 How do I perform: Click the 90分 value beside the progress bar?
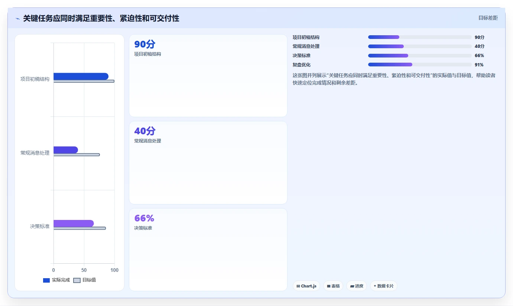click(480, 37)
